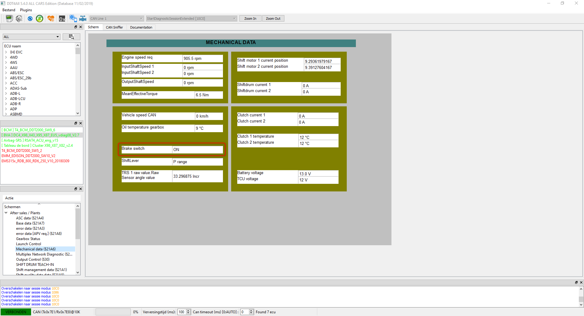
Task: Collapse the After-sales / Plants node
Action: point(6,213)
